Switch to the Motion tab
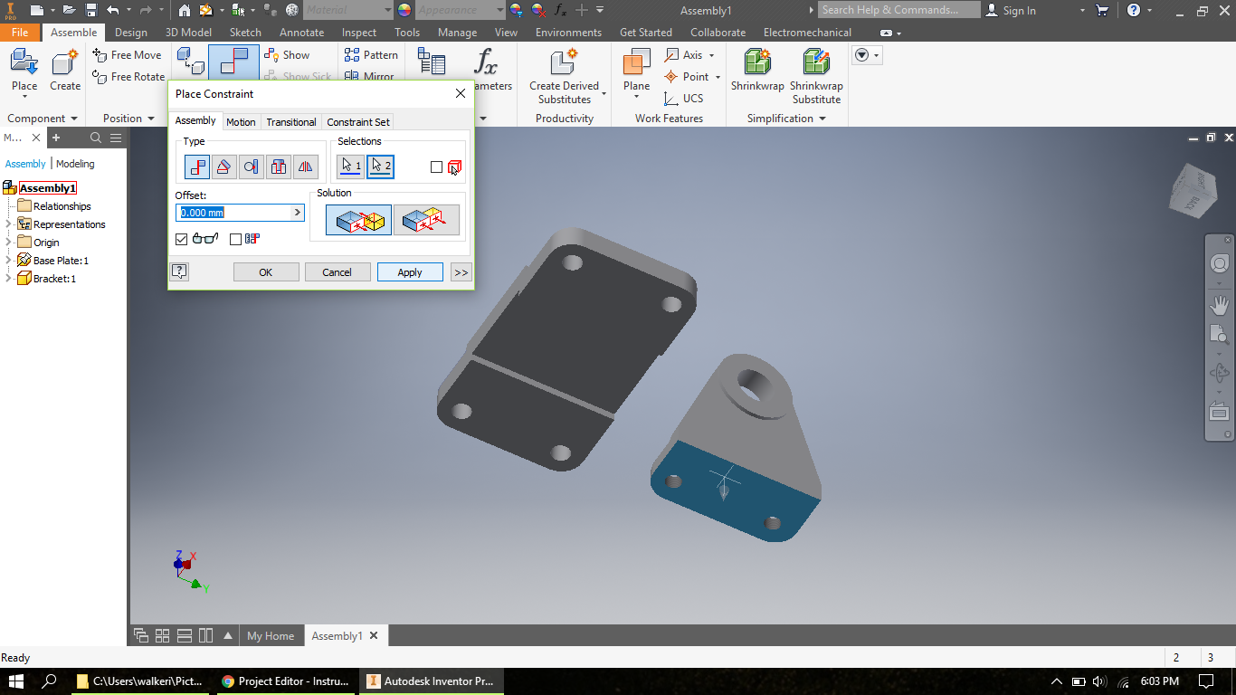The image size is (1236, 695). (241, 121)
